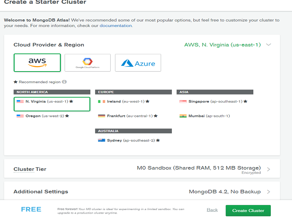Viewport: 292px width, 219px height.
Task: Click the German flag beside Frankfurt
Action: (x=101, y=116)
